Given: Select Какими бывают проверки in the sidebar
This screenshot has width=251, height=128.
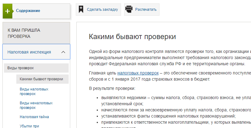Looking at the screenshot, I should pos(41,79).
